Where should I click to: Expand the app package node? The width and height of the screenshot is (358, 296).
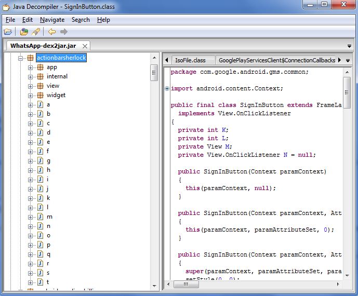[x=30, y=68]
